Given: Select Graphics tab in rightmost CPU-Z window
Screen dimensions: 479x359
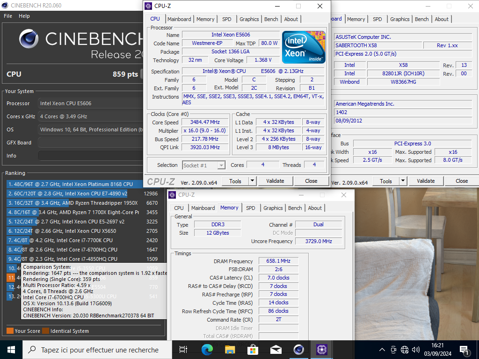Looking at the screenshot, I should tap(399, 19).
